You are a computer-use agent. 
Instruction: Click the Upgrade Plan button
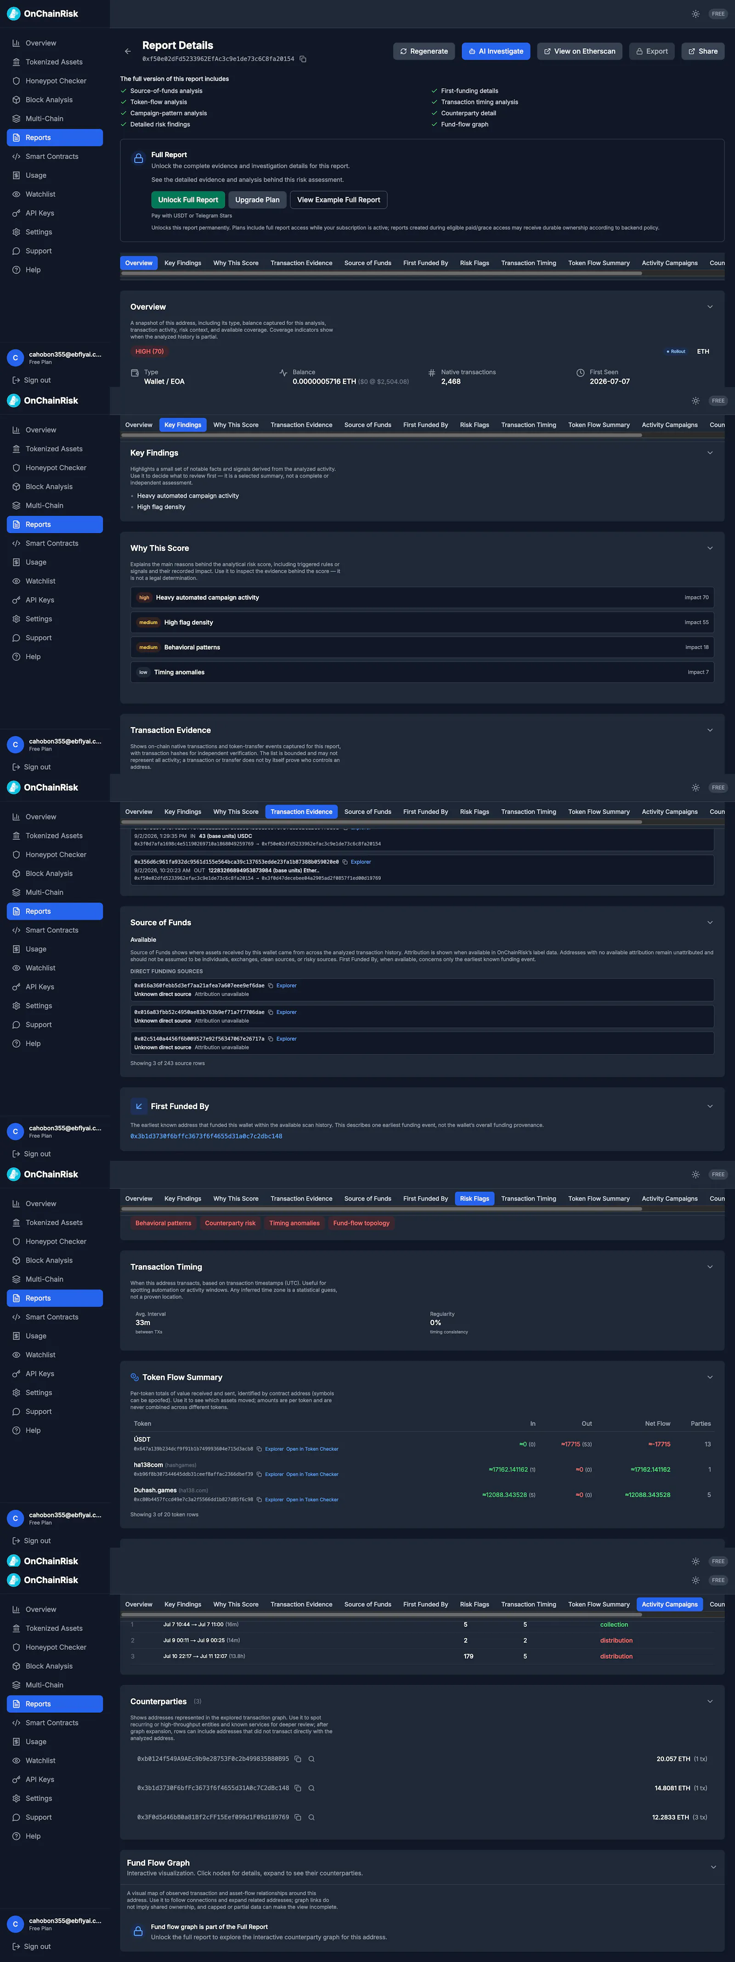point(257,200)
